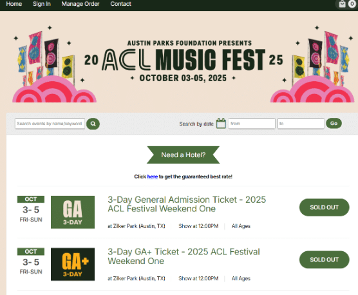Follow the 'here' hotel rate link
The width and height of the screenshot is (358, 295).
tap(153, 176)
